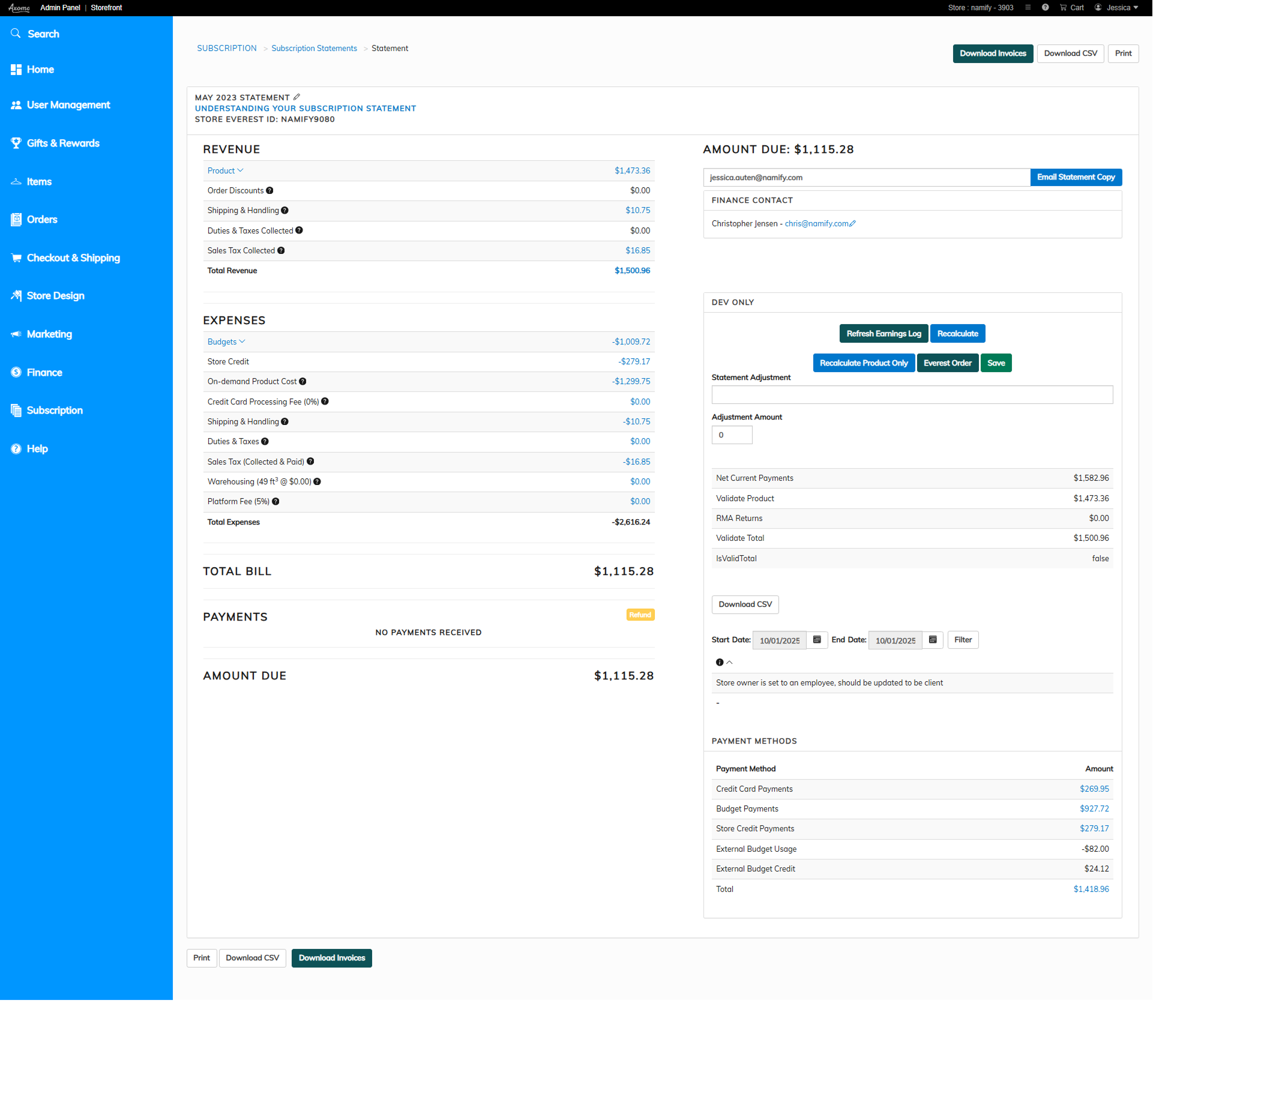Switch to Storefront in the top bar
The width and height of the screenshot is (1270, 1111).
(107, 8)
